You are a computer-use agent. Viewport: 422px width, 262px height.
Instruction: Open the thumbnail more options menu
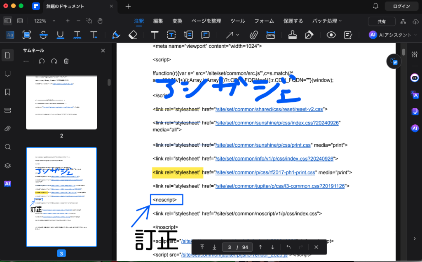pos(26,61)
